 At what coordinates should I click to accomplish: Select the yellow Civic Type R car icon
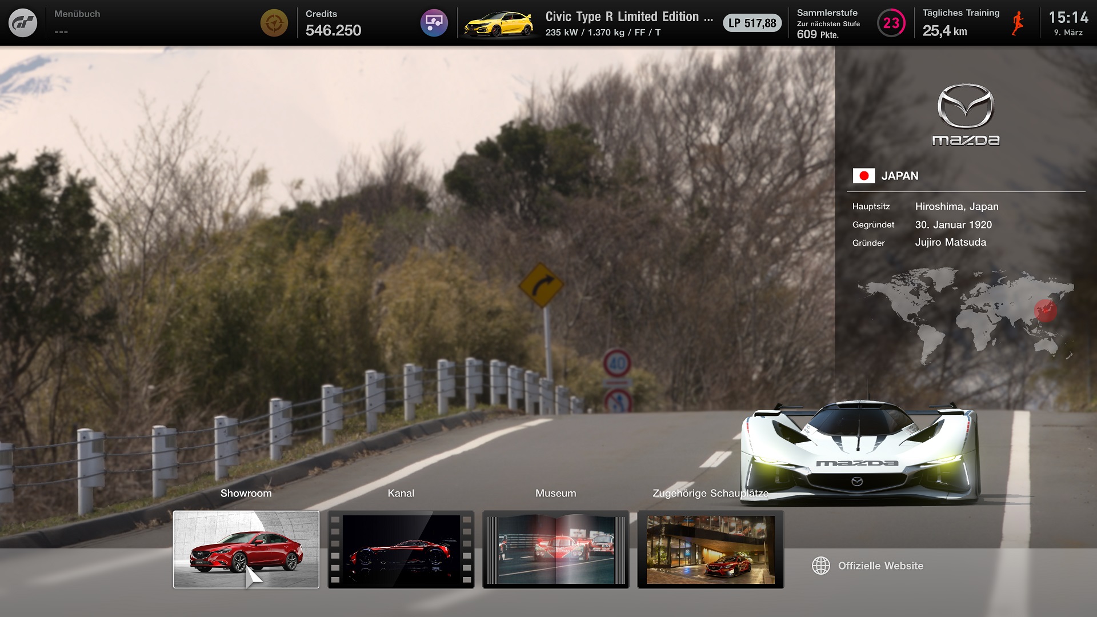pos(498,24)
